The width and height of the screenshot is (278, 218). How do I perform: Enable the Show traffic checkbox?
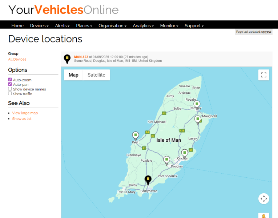click(10, 94)
